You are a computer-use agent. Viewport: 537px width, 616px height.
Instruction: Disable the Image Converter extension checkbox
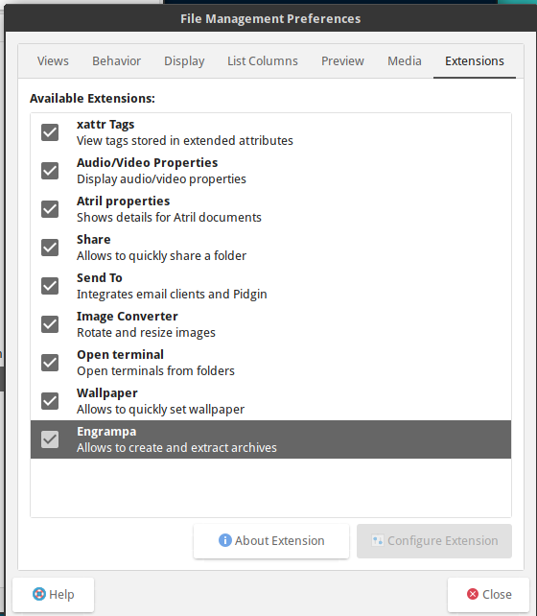pyautogui.click(x=50, y=324)
